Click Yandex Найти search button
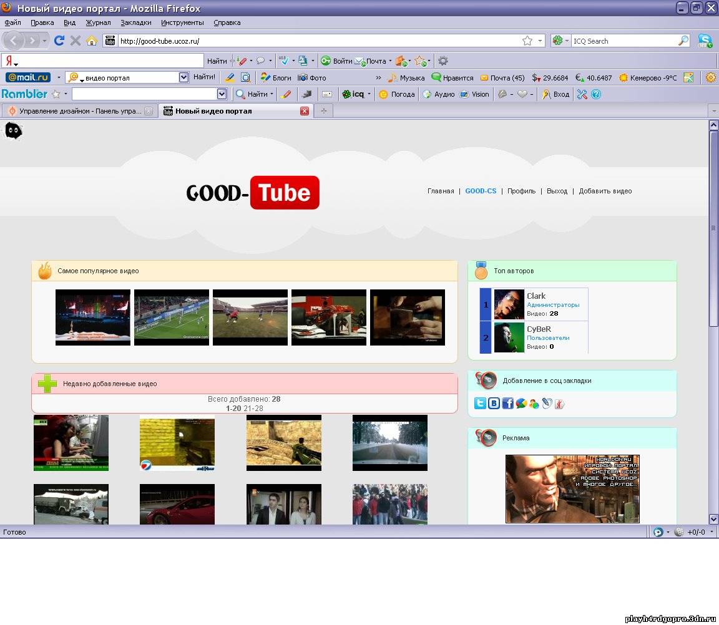This screenshot has width=719, height=625. coord(217,61)
